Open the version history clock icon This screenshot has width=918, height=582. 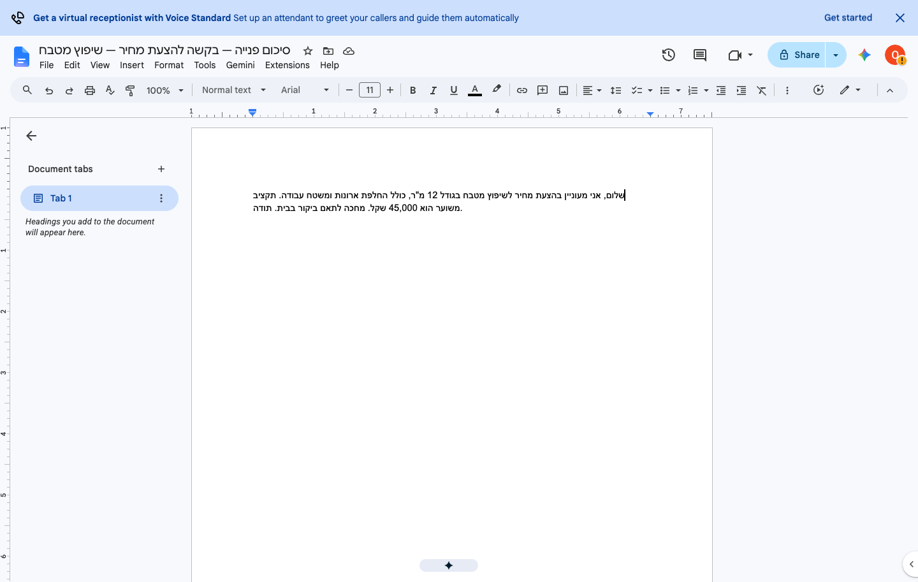(x=669, y=55)
